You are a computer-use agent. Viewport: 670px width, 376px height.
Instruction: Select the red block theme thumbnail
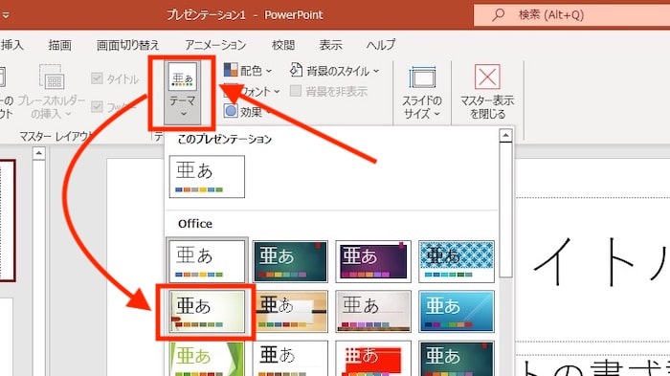pyautogui.click(x=373, y=359)
